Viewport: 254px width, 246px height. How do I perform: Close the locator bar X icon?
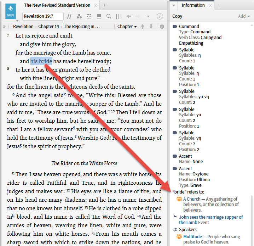(162, 27)
